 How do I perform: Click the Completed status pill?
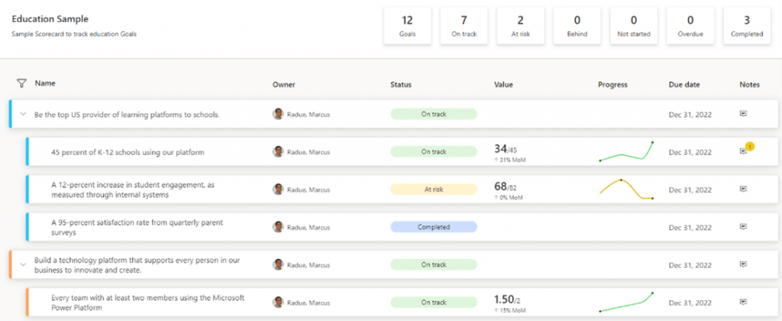point(433,227)
